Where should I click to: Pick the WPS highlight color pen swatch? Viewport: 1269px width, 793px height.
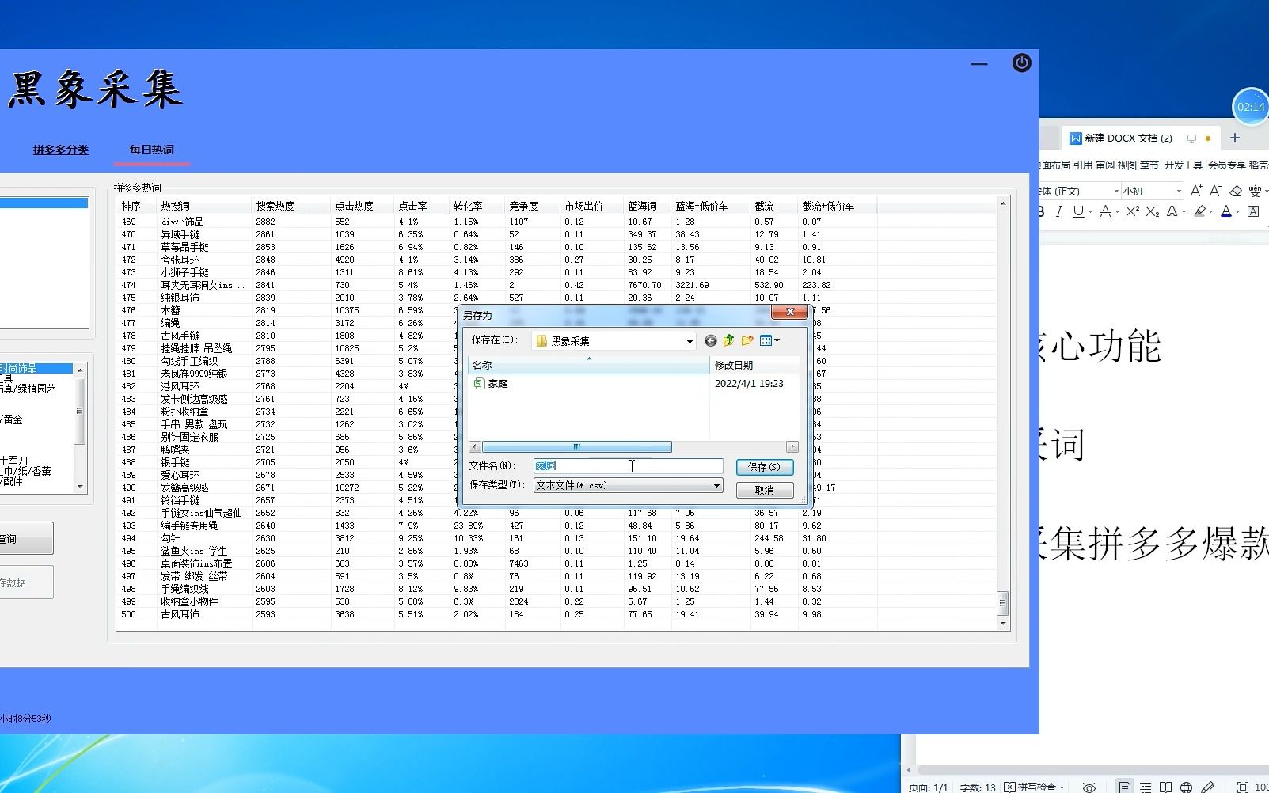(1200, 211)
